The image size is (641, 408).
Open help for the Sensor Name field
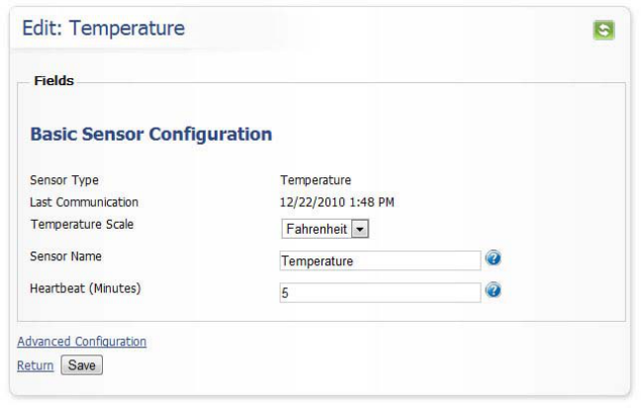(494, 258)
